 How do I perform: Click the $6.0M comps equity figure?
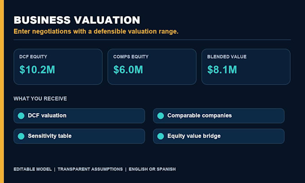(128, 70)
